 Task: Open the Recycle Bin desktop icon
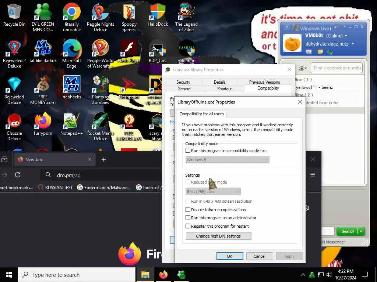coord(14,15)
